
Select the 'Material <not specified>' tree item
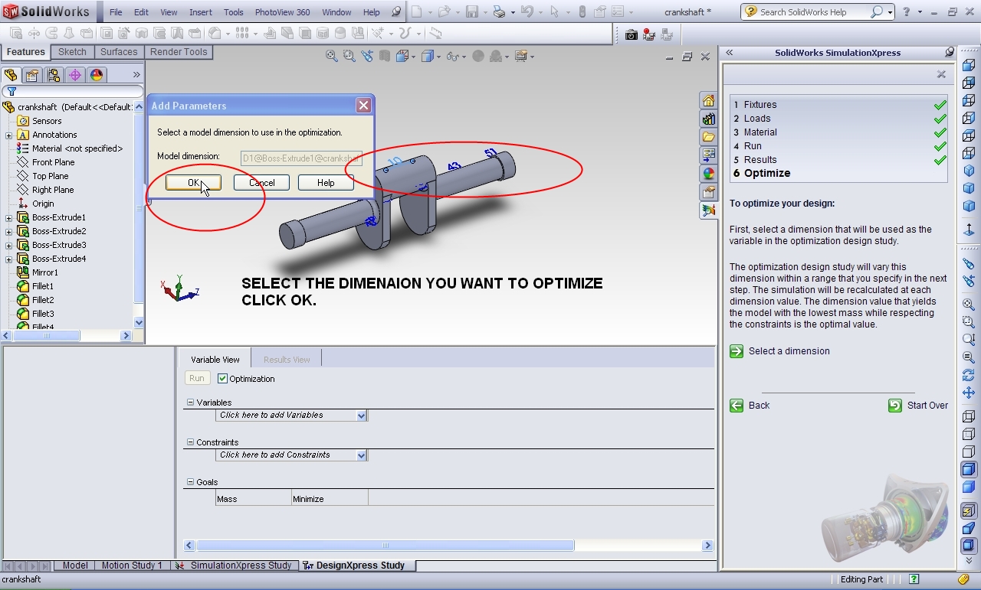click(x=77, y=149)
